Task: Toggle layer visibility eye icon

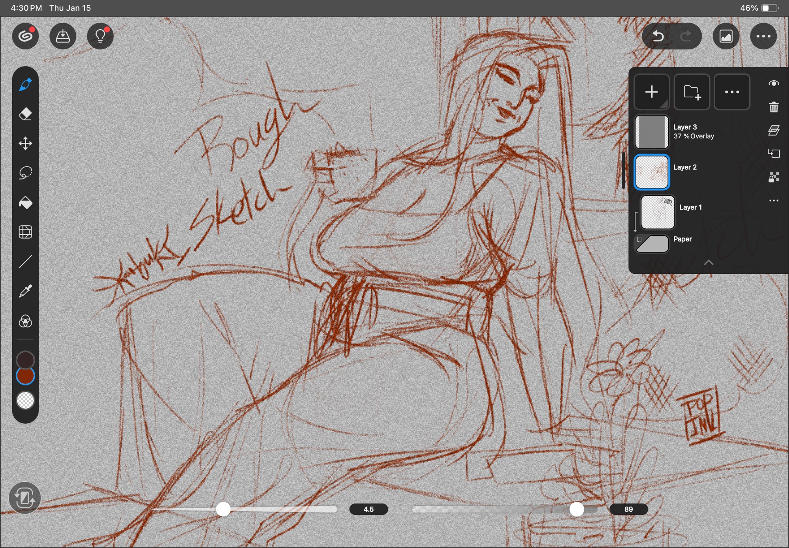Action: pyautogui.click(x=774, y=83)
